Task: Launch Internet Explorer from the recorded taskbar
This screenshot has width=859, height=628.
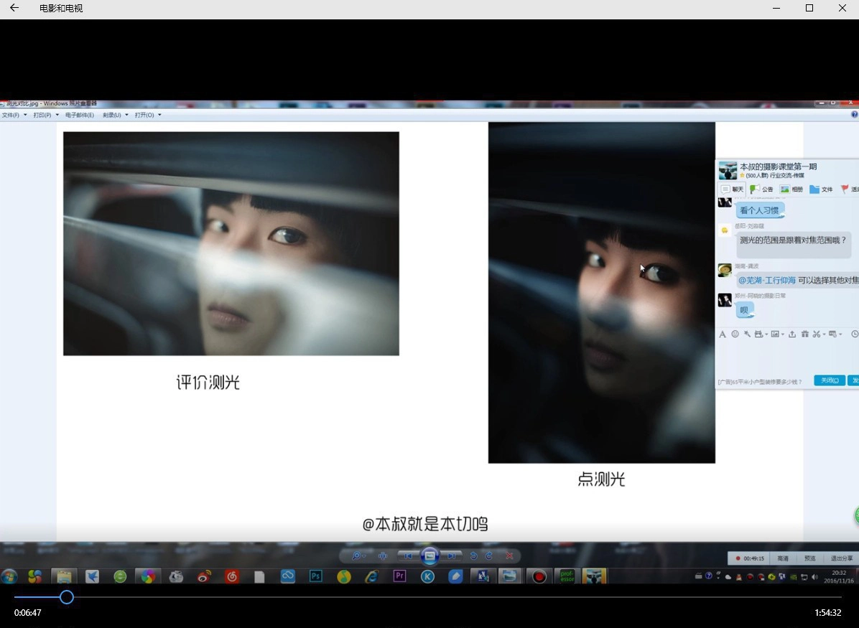Action: pyautogui.click(x=371, y=576)
